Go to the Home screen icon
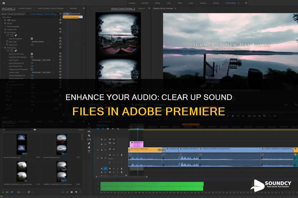This screenshot has width=298, height=198. (3, 3)
